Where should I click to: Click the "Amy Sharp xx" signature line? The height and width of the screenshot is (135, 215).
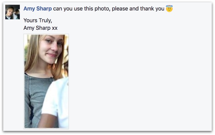coord(40,28)
